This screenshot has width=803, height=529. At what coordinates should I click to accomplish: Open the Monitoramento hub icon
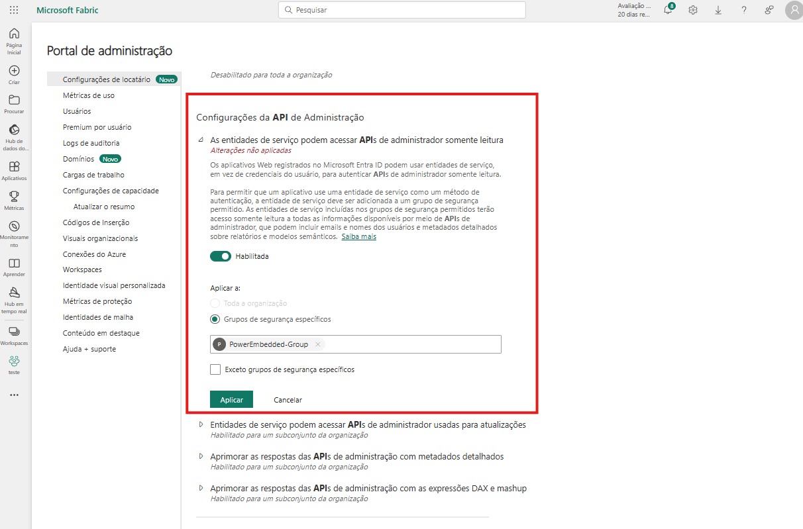click(14, 226)
